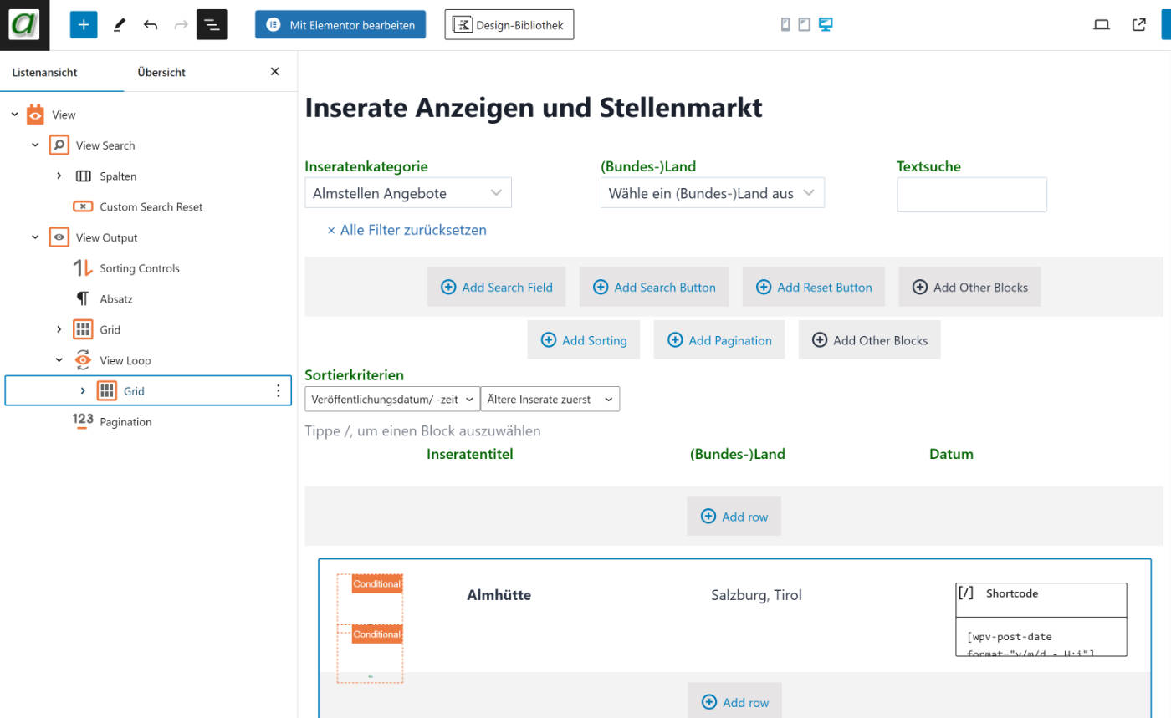Screen dimensions: 1171x718
Task: Click Add Other Blocks beside Add Pagination
Action: click(870, 340)
